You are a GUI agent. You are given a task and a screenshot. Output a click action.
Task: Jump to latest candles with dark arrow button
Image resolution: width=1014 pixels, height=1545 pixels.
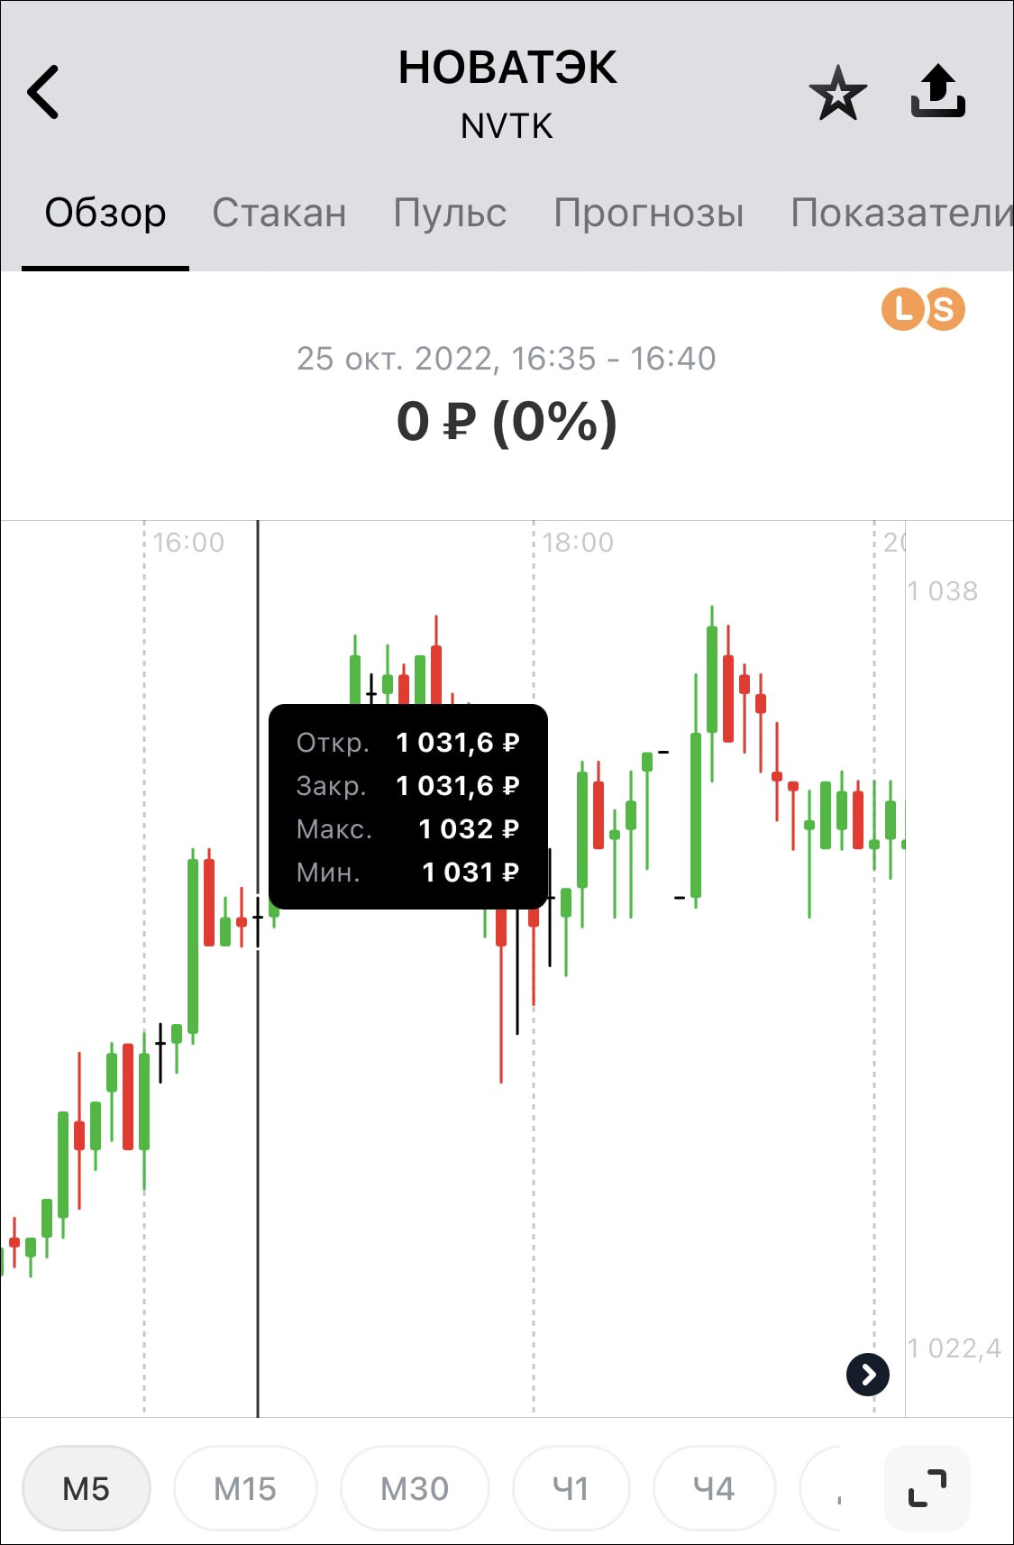pos(867,1375)
